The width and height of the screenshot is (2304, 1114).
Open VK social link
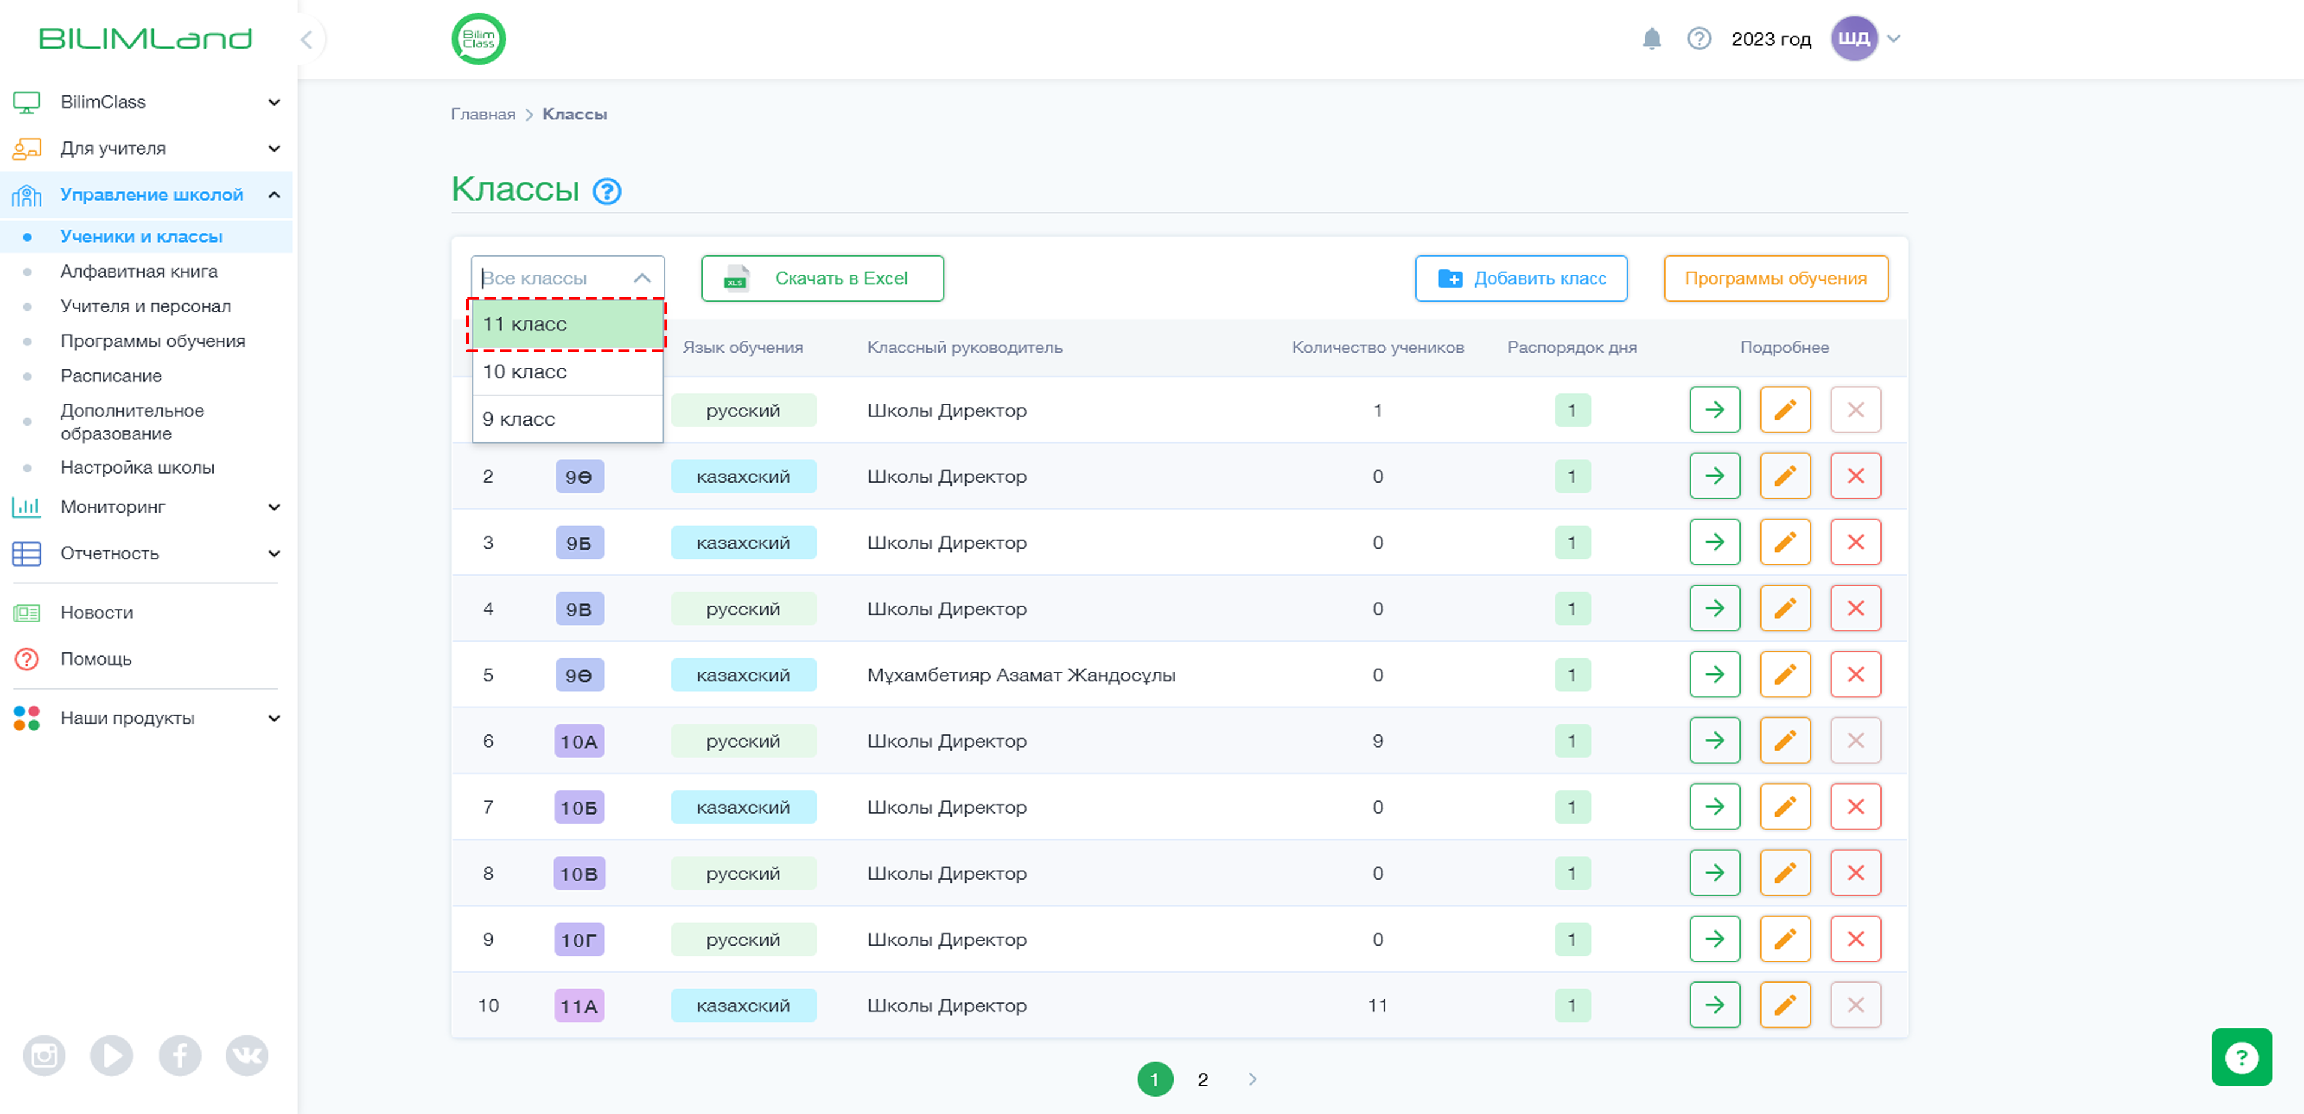point(247,1056)
